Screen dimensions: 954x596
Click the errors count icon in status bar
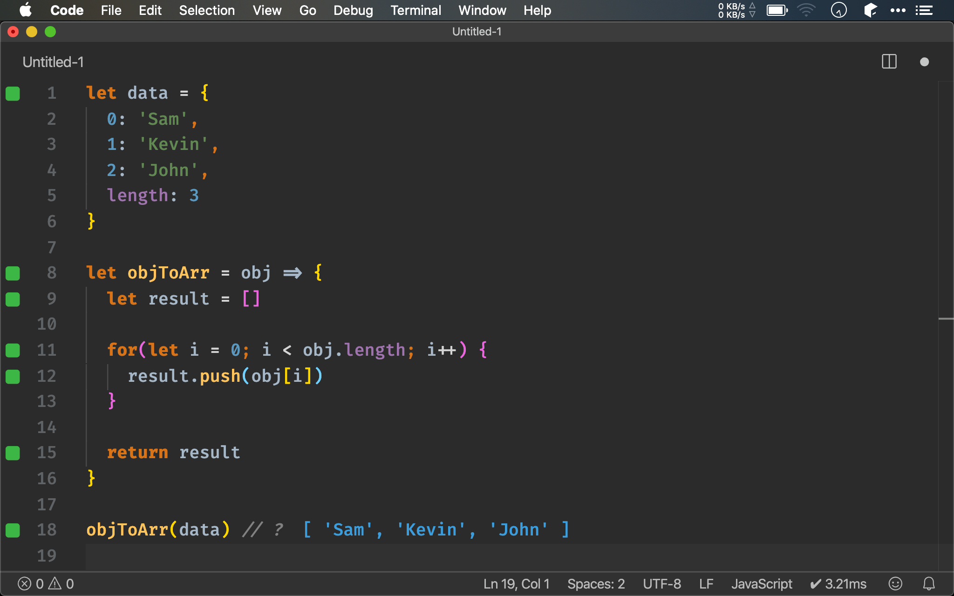point(25,583)
